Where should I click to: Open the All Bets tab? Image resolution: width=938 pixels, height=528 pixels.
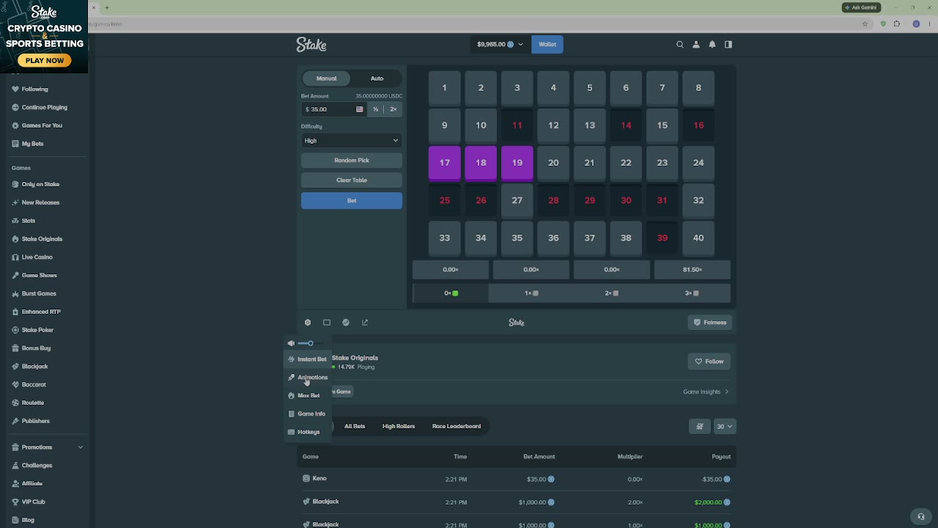[x=355, y=426]
